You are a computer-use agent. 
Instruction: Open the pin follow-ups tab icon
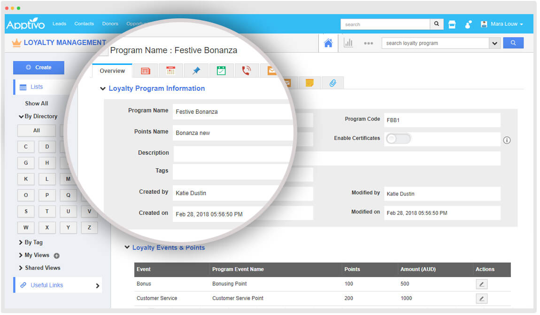[197, 71]
